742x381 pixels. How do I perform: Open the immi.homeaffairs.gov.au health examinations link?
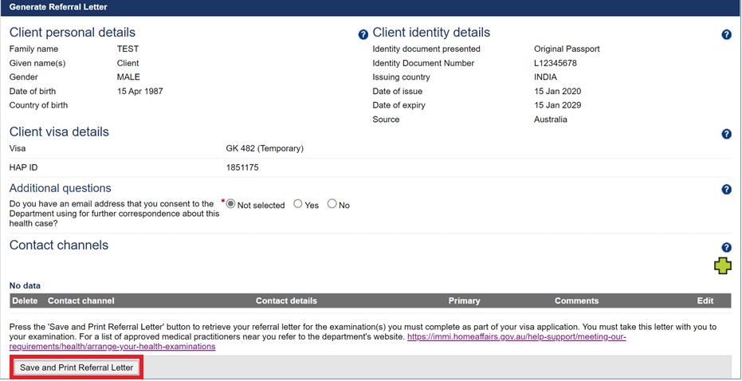point(516,337)
